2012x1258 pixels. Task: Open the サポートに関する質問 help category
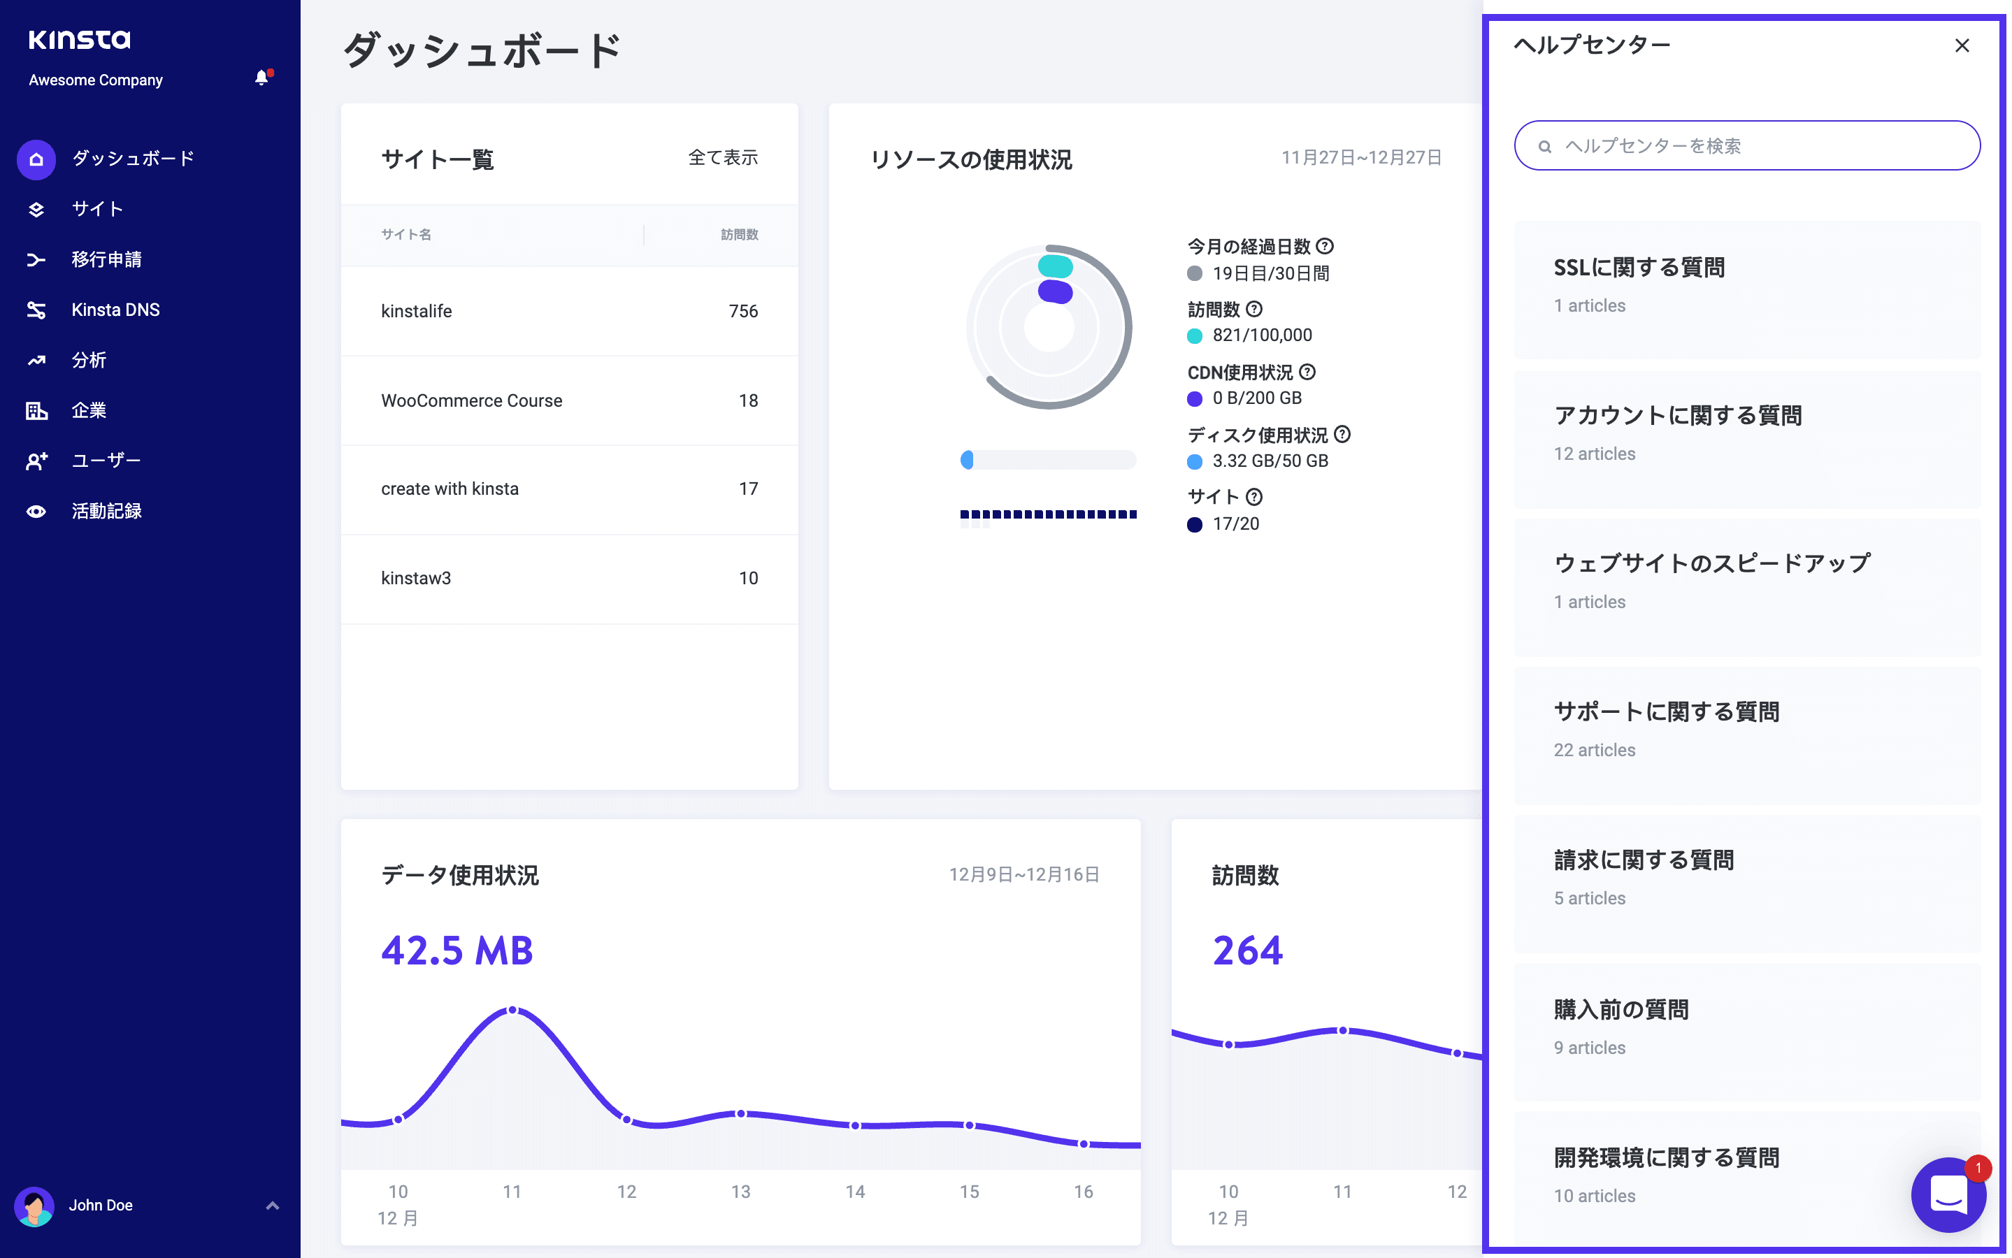click(1667, 711)
